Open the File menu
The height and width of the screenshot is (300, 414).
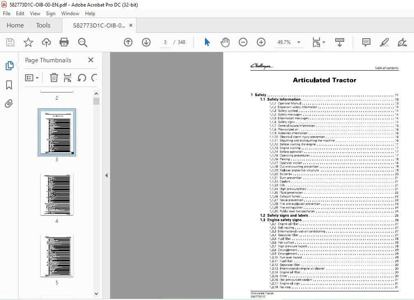pos(7,14)
